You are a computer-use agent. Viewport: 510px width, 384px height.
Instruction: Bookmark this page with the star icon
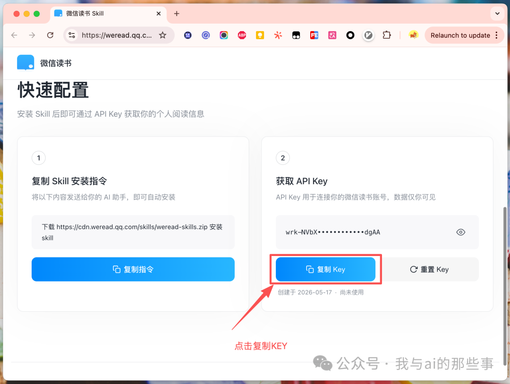click(x=162, y=35)
